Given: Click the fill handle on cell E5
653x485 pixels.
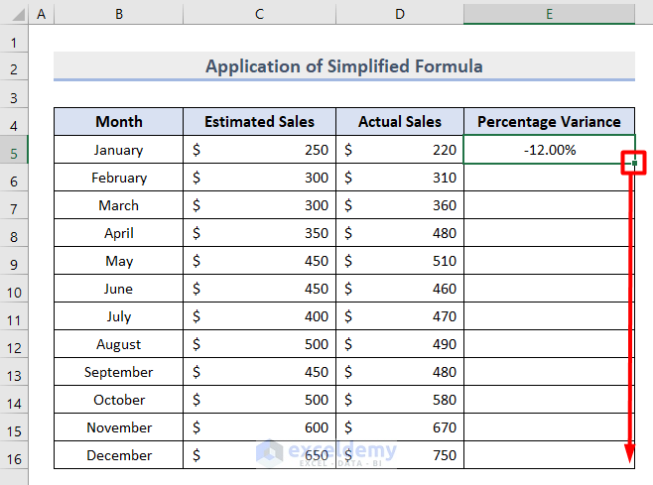Looking at the screenshot, I should coord(635,163).
